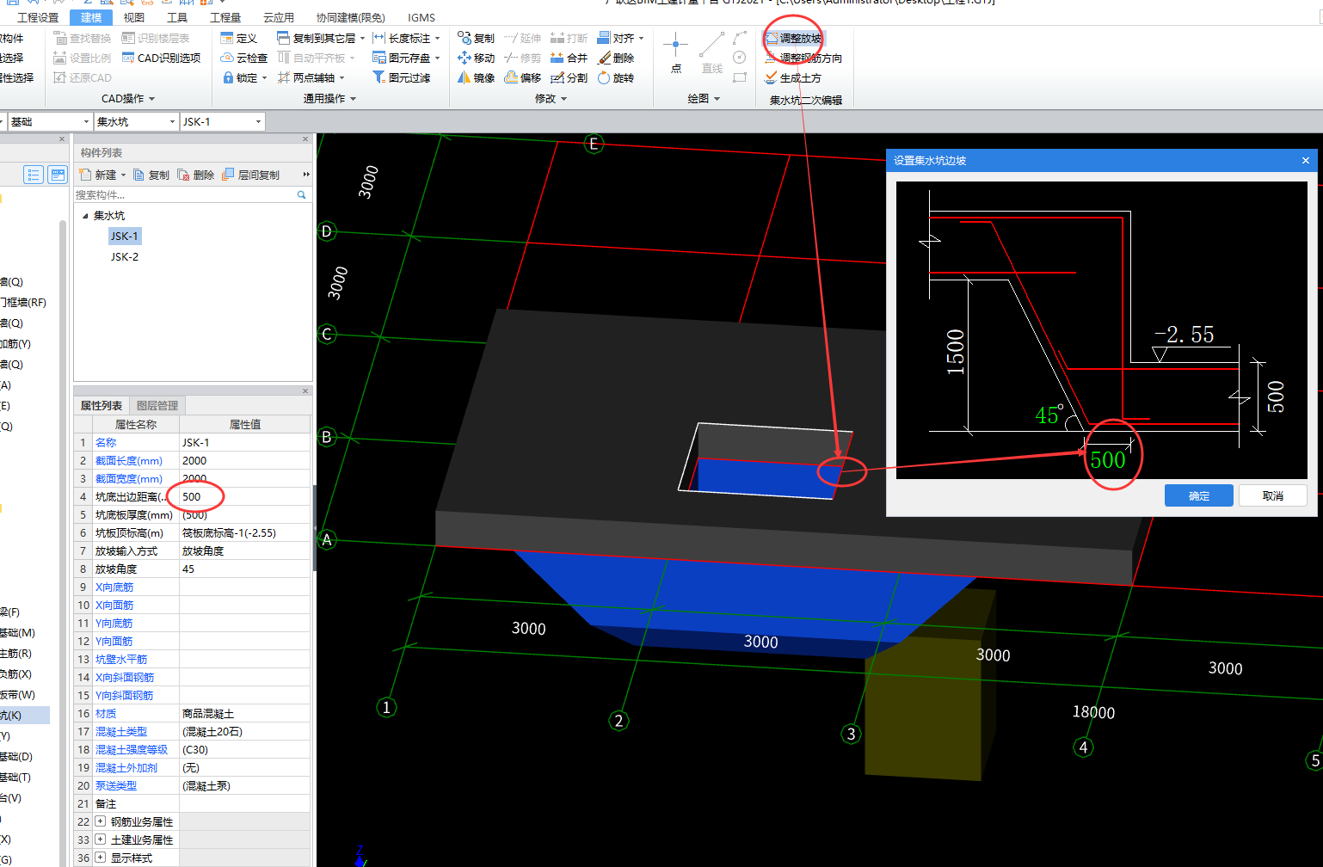Screen dimensions: 1323x867
Task: Switch navigation panel to list view icon
Action: click(x=33, y=175)
